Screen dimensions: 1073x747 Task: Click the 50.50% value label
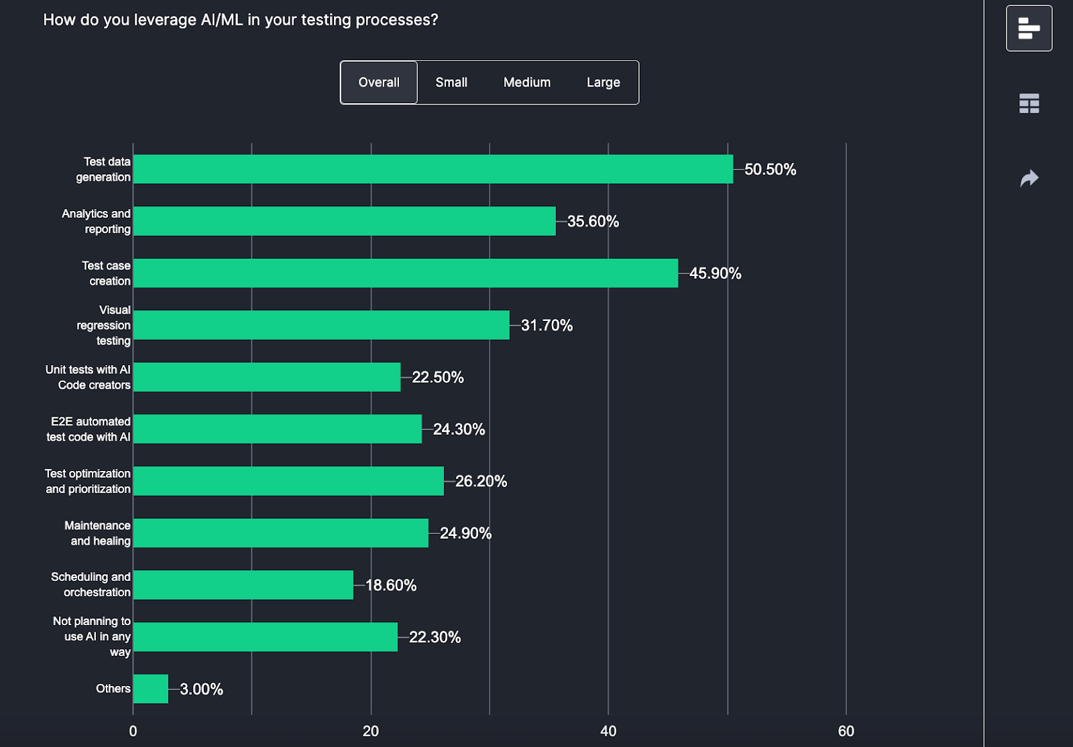tap(770, 169)
